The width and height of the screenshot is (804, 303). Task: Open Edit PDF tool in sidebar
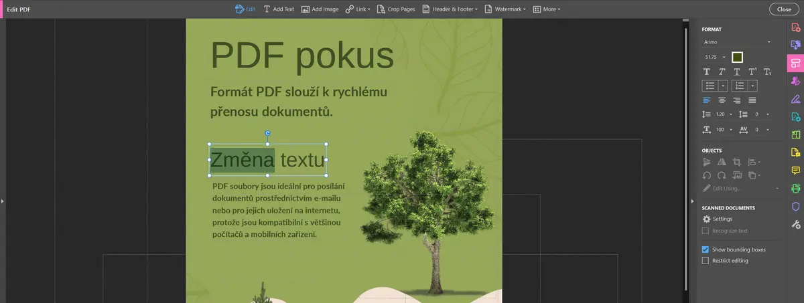tap(795, 63)
